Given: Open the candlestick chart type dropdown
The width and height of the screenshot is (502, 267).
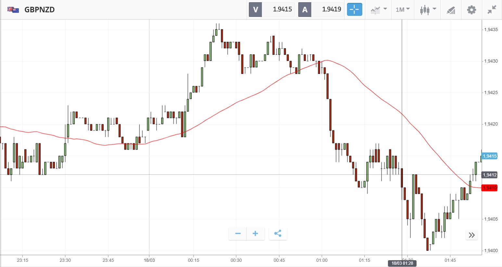Looking at the screenshot, I should [428, 10].
